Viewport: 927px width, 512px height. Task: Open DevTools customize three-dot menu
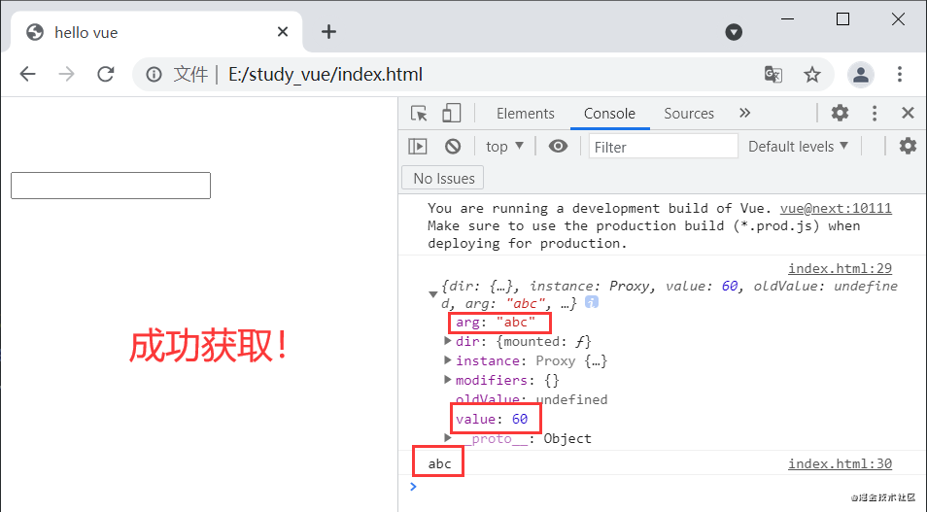875,113
